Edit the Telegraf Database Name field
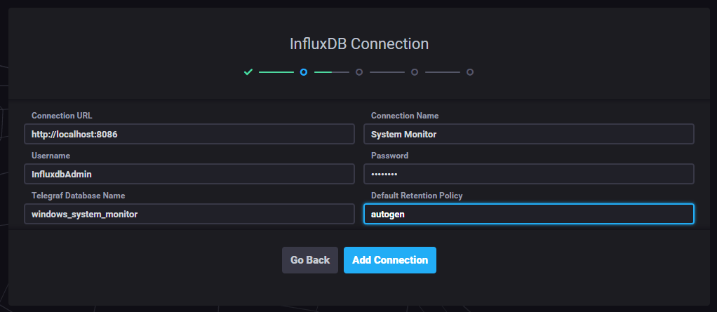717x312 pixels. point(189,214)
